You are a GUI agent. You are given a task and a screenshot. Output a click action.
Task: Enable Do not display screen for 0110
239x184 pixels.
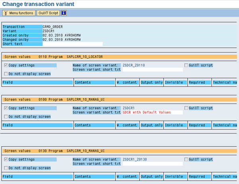(x=6, y=74)
